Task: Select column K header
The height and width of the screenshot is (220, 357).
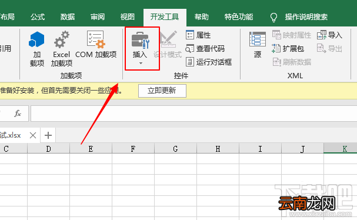Action: (x=341, y=149)
